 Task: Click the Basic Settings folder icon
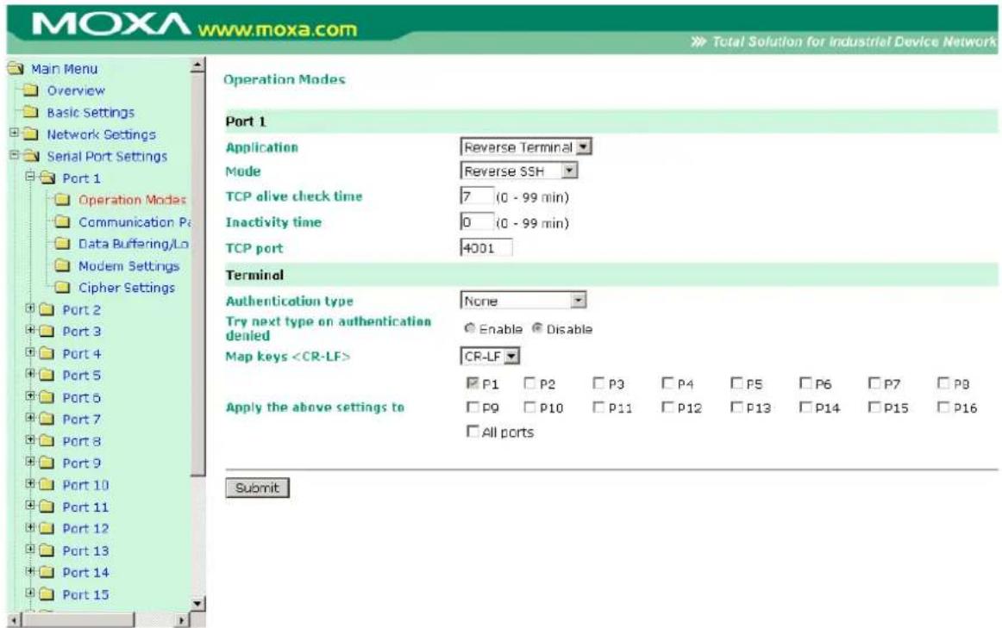coord(31,112)
